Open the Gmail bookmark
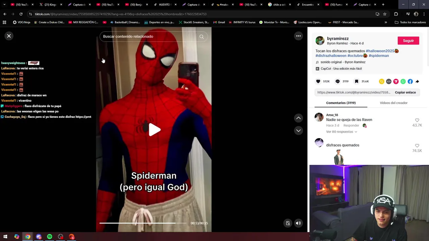 [x=219, y=22]
